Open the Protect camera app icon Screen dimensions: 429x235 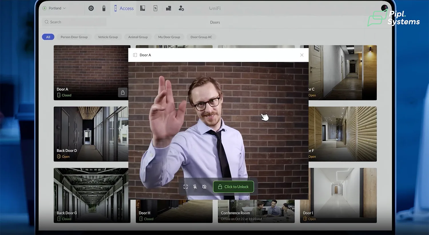(104, 8)
